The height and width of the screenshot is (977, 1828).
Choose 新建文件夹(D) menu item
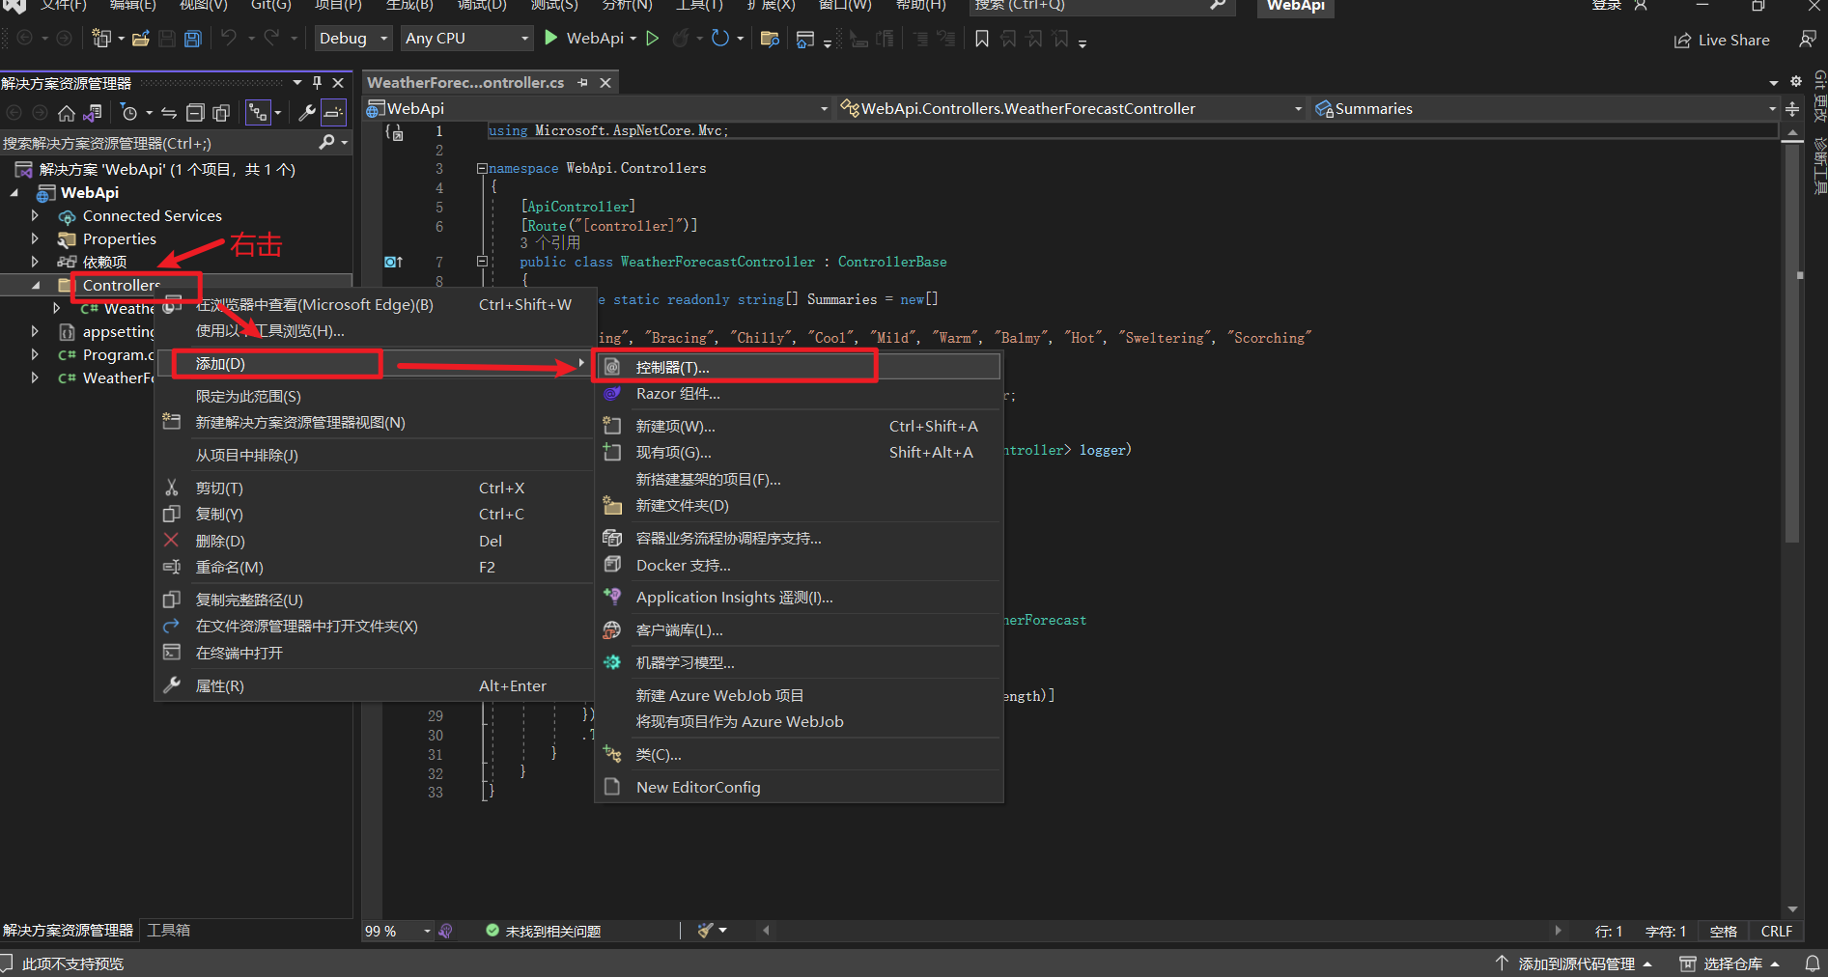coord(799,505)
